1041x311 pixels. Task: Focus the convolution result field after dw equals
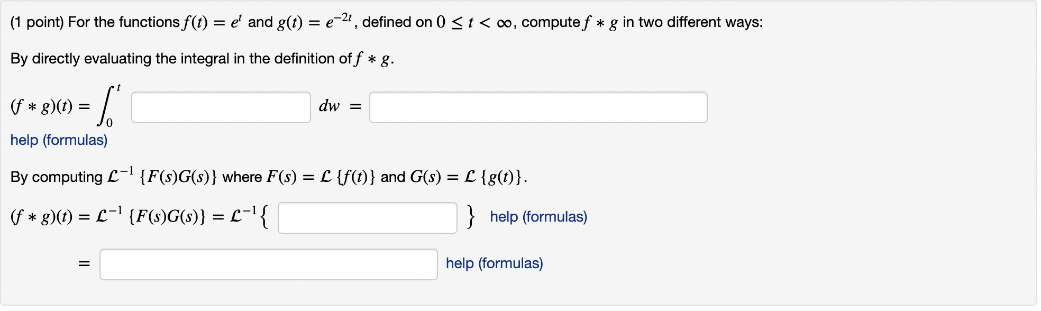[x=538, y=107]
